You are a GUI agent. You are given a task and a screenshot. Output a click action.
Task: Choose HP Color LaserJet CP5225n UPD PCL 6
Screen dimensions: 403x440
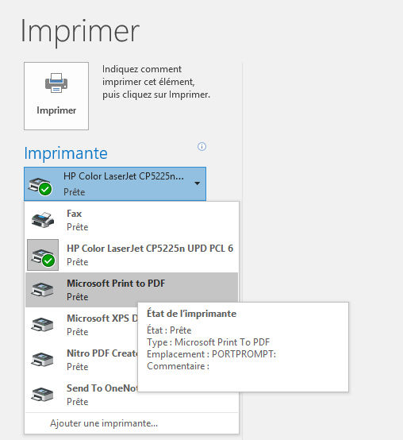click(132, 255)
